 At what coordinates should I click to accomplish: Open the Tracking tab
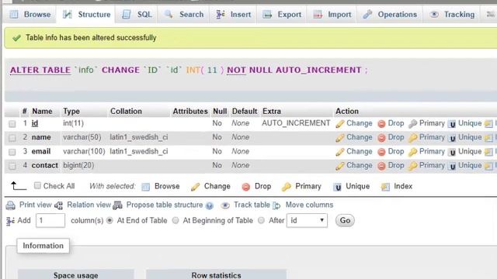coord(452,15)
